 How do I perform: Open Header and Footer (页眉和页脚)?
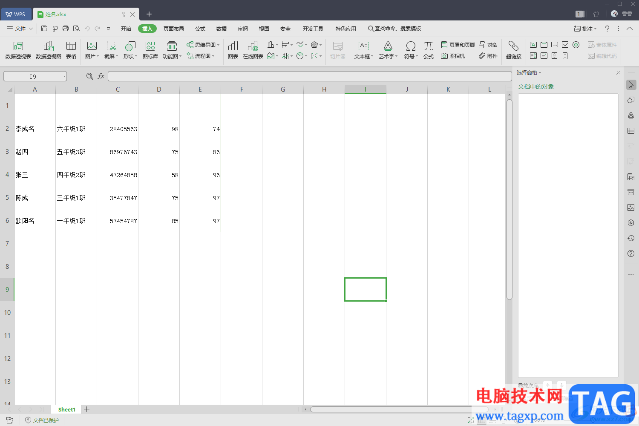pos(458,45)
